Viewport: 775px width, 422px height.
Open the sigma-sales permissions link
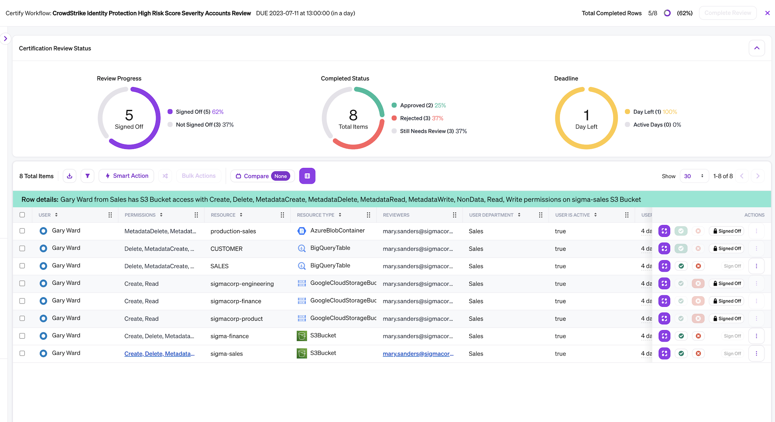click(x=159, y=354)
